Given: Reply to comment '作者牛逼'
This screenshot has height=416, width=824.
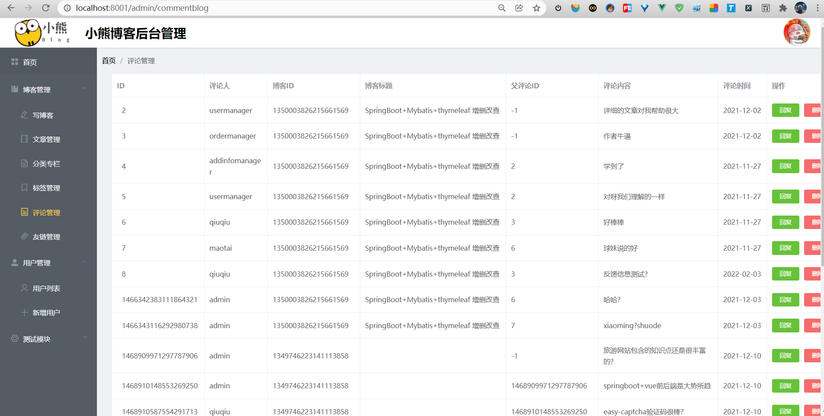Looking at the screenshot, I should 786,136.
